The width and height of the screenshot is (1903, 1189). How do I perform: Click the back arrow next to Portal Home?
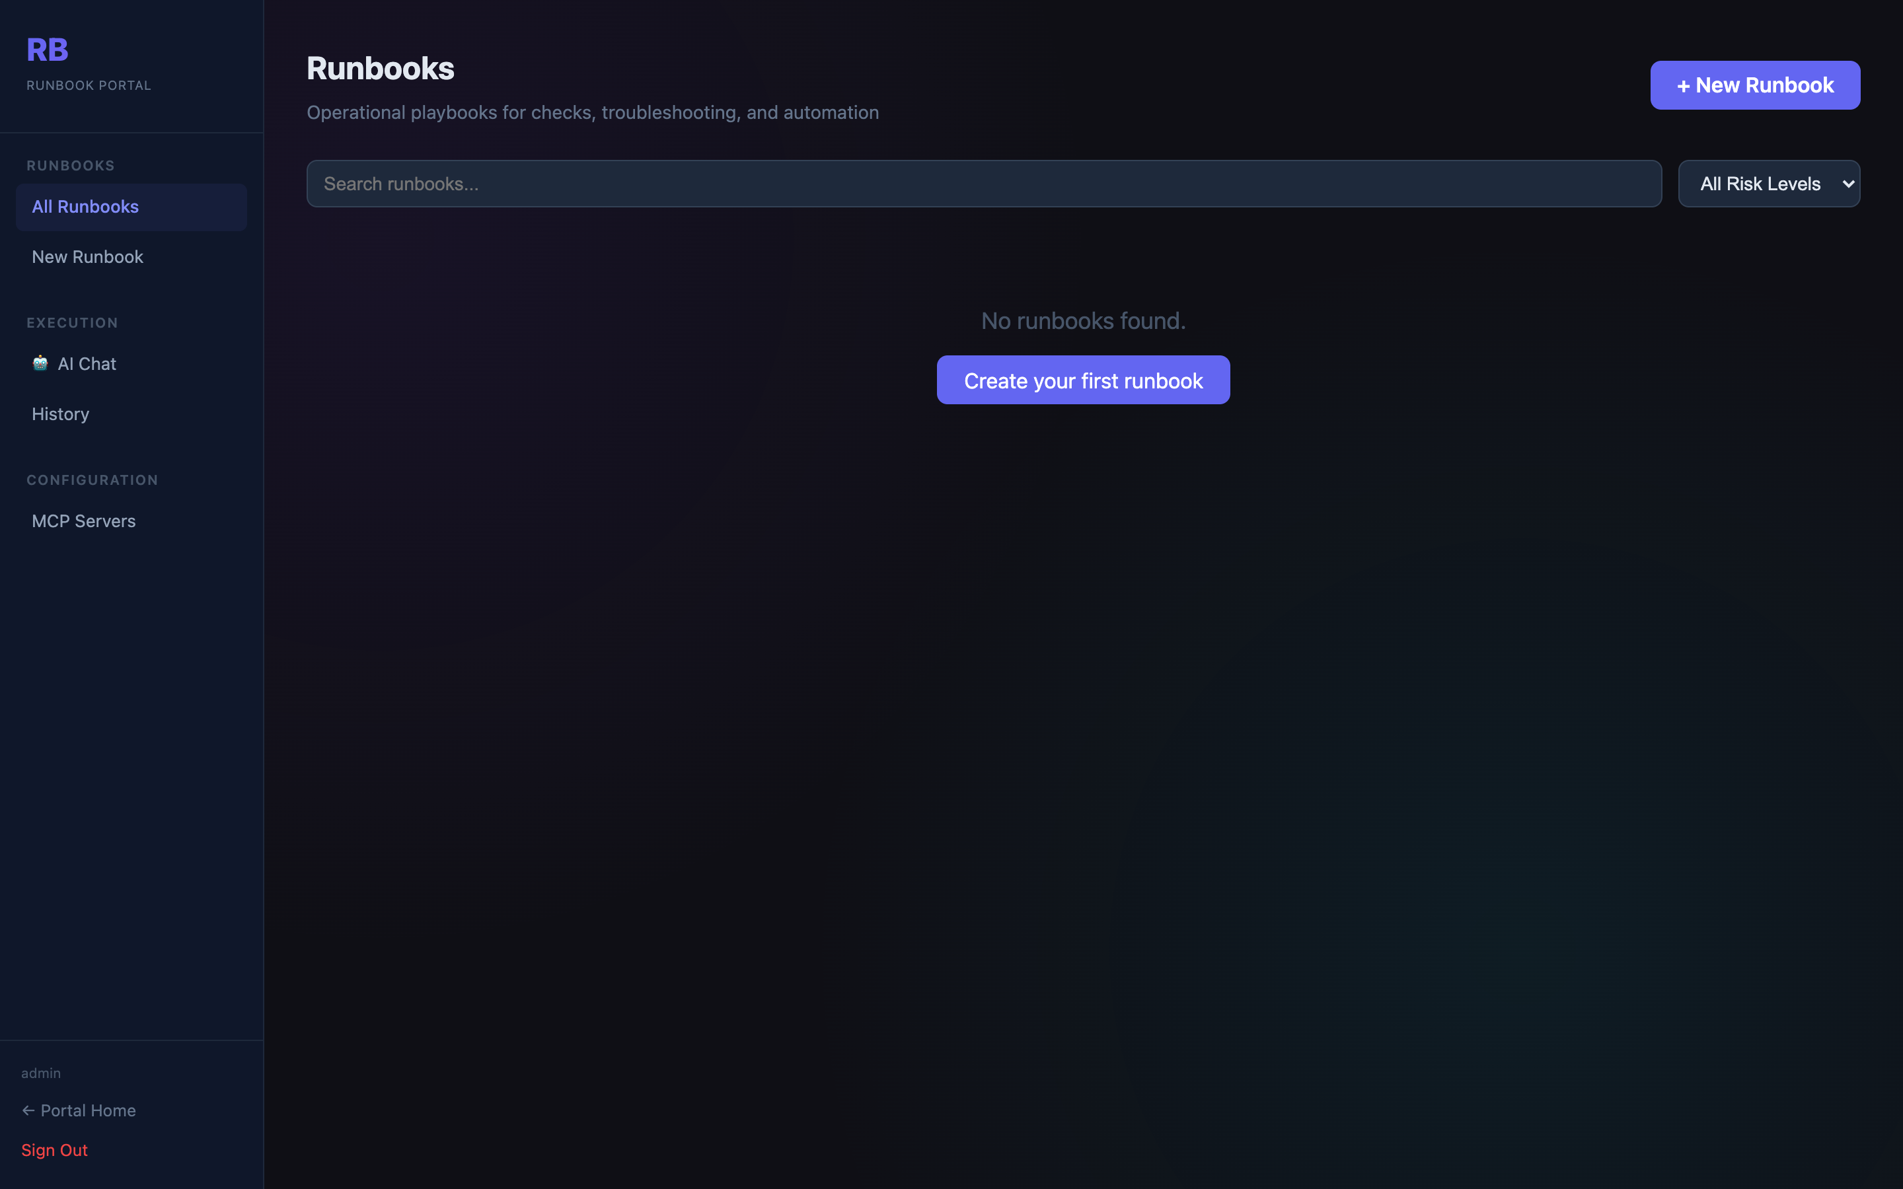coord(28,1110)
